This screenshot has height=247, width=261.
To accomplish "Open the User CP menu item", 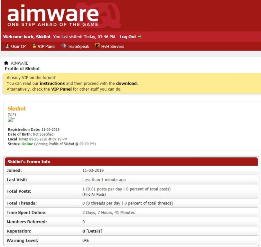I will pyautogui.click(x=18, y=46).
